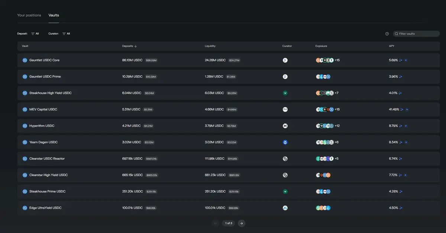This screenshot has width=446, height=233.
Task: Click exposure icons in Steakhouse Prime USDC row
Action: tap(323, 191)
